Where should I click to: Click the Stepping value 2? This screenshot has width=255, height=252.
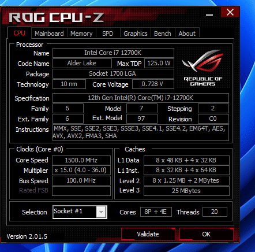pos(213,108)
